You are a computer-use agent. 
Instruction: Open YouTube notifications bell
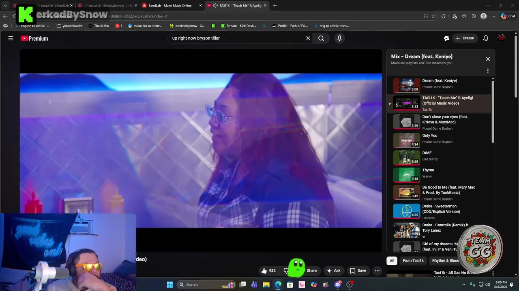[x=485, y=38]
